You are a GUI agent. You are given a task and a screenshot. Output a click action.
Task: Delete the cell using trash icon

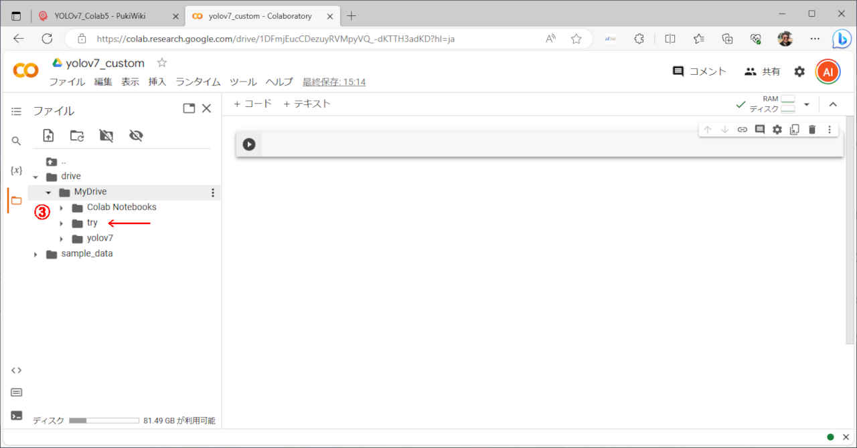click(x=811, y=130)
